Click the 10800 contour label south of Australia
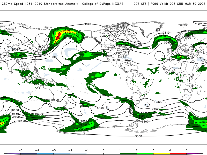 (x=55, y=100)
